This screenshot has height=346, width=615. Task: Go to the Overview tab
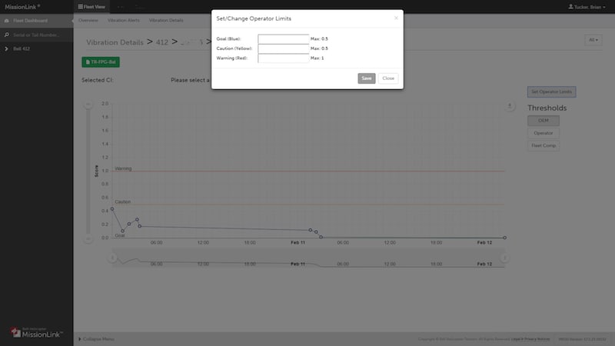[x=89, y=21]
